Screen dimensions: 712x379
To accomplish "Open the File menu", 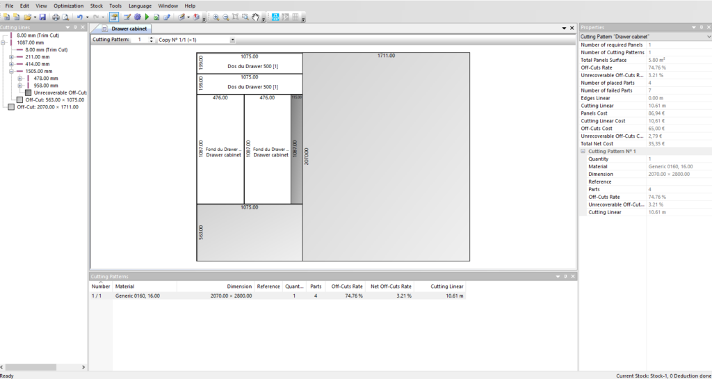I will pyautogui.click(x=9, y=6).
